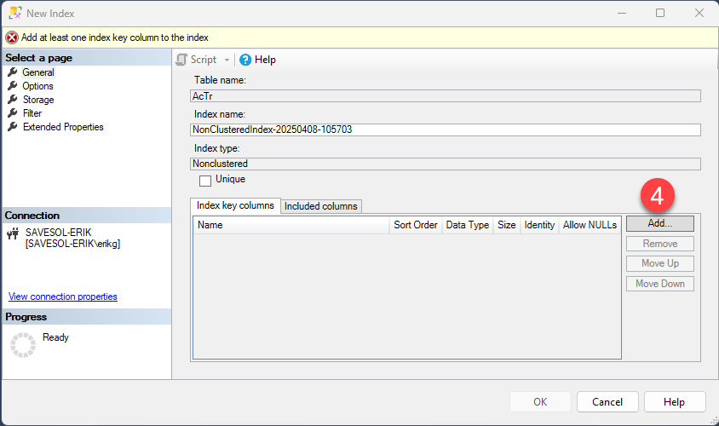Screen dimensions: 719x426
Task: Click the Add... button
Action: pyautogui.click(x=659, y=223)
